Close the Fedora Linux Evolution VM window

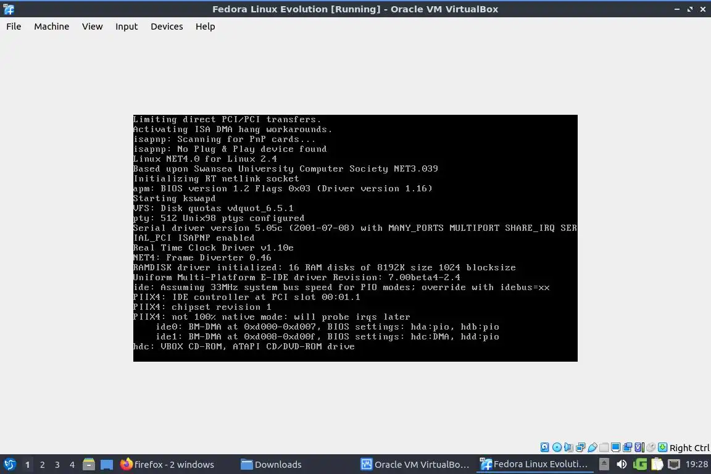coord(703,9)
